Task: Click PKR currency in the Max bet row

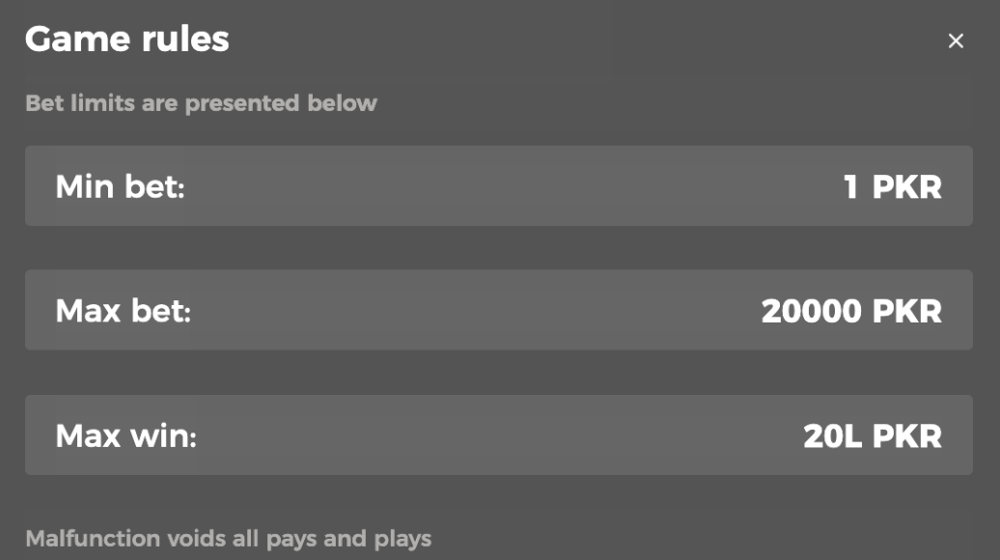Action: [906, 311]
